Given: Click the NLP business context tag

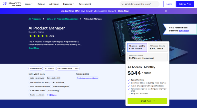Looking at the screenshot, I should coord(37,91).
